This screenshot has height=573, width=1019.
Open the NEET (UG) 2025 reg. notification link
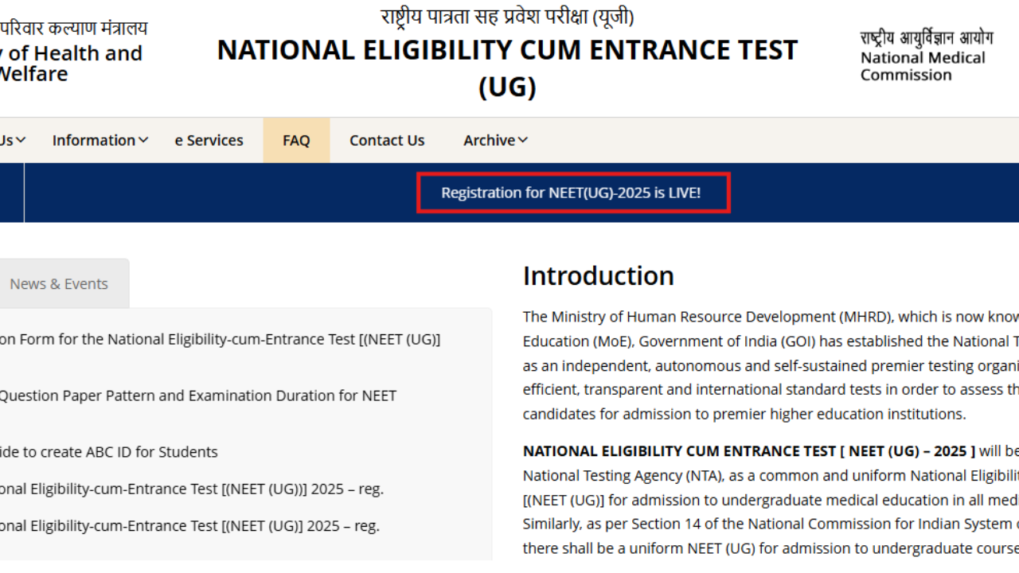(192, 489)
